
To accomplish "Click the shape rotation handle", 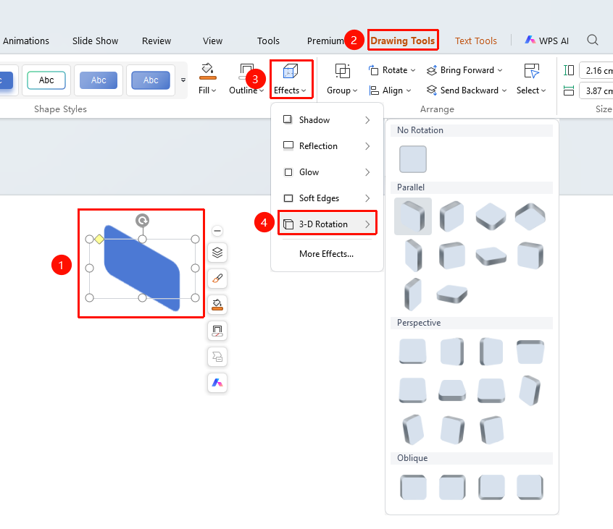I will (142, 221).
